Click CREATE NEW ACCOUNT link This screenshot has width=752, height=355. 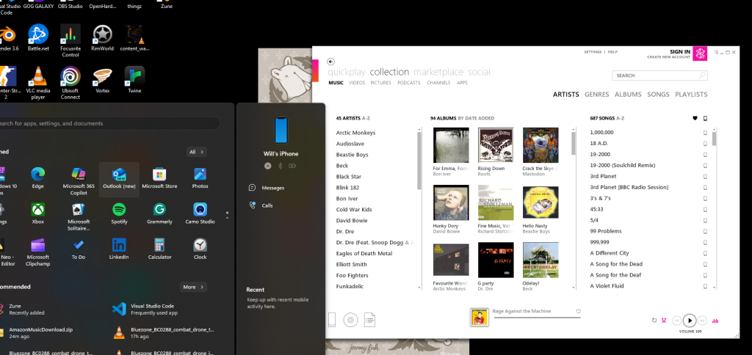coord(668,57)
